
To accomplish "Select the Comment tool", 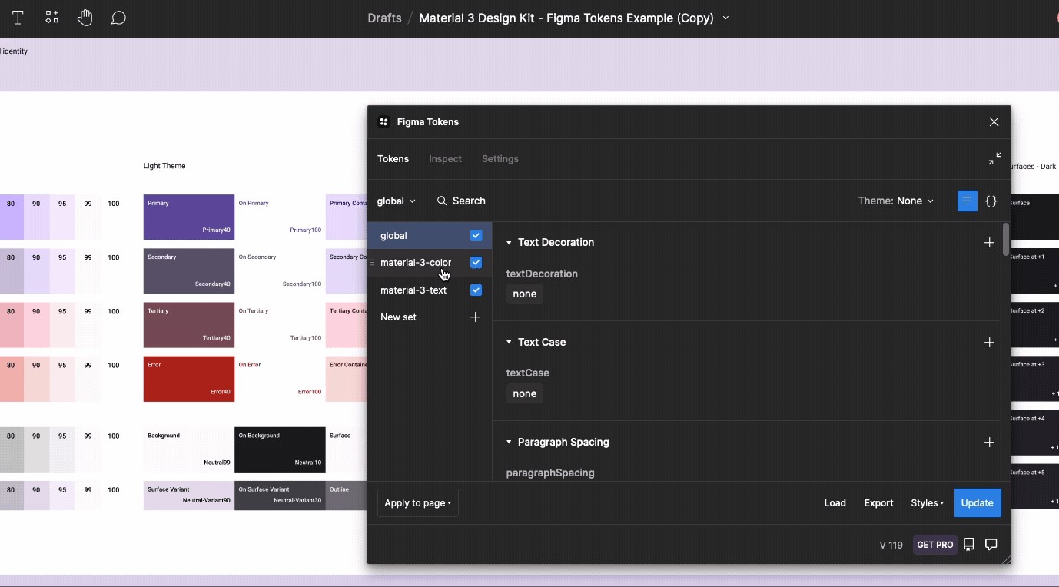I will click(x=118, y=18).
